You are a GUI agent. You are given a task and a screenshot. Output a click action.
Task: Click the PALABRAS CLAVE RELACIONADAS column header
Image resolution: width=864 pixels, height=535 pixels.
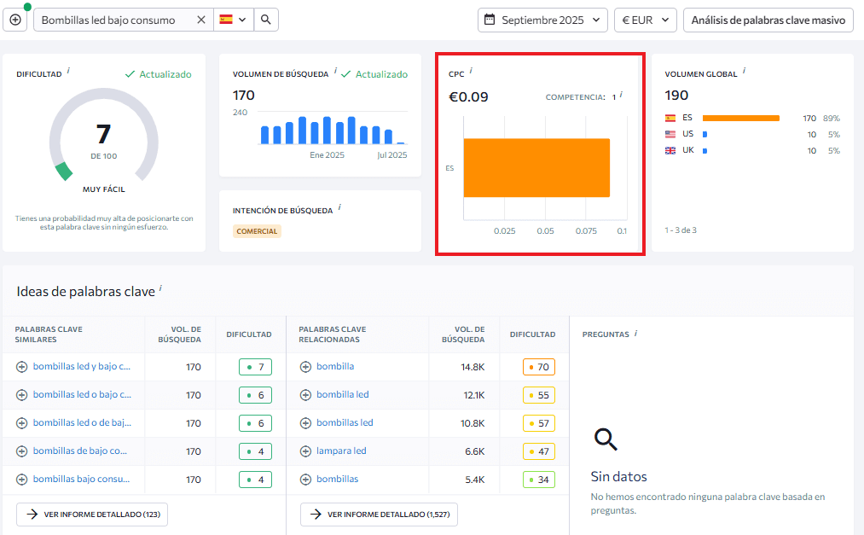[333, 334]
